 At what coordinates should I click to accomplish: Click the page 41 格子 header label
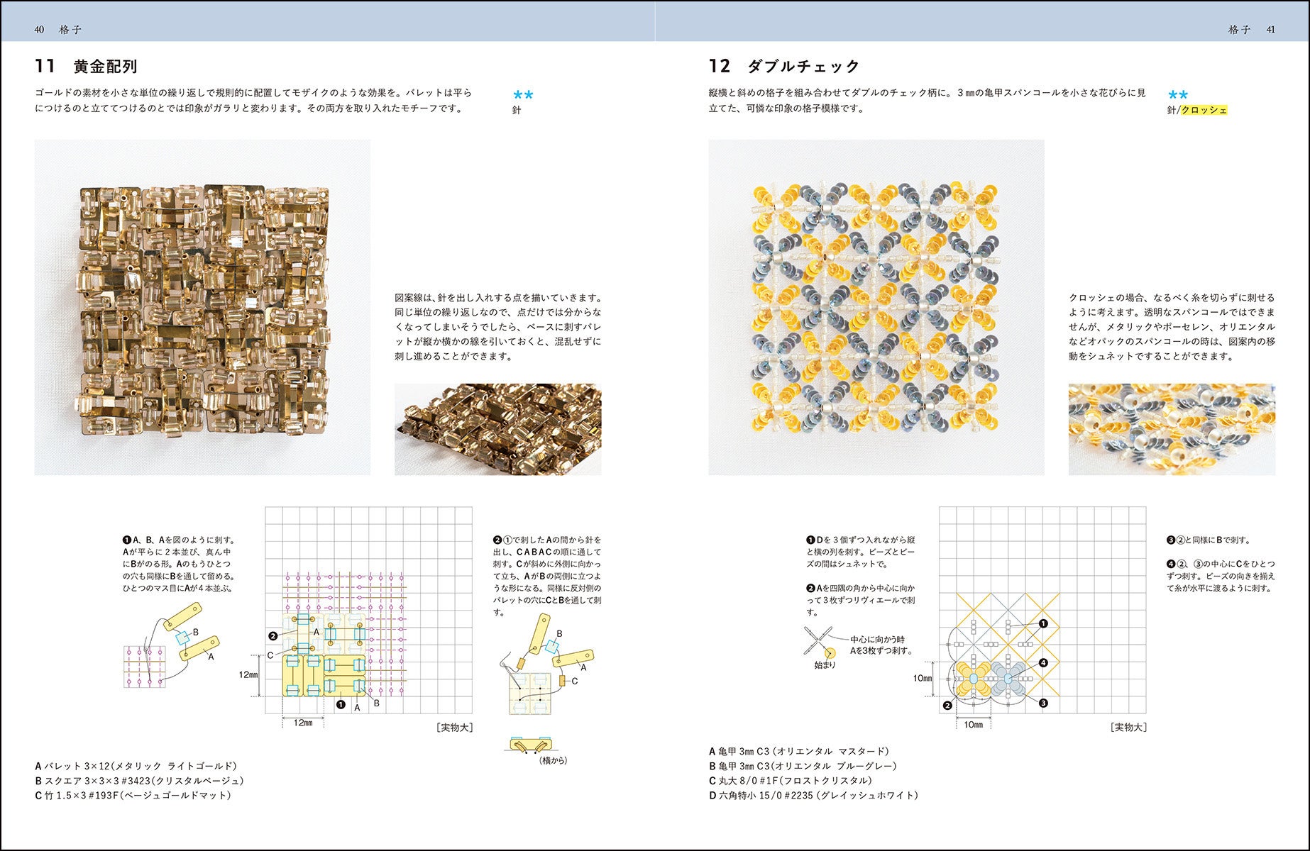pos(1252,30)
